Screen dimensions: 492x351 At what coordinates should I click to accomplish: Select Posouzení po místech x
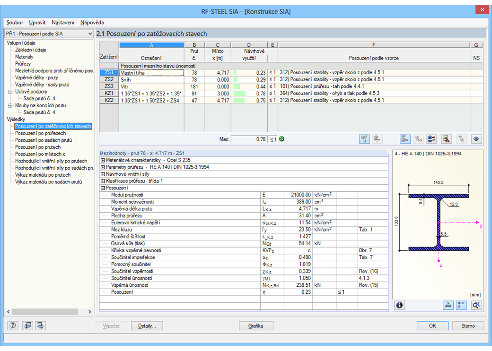click(40, 154)
